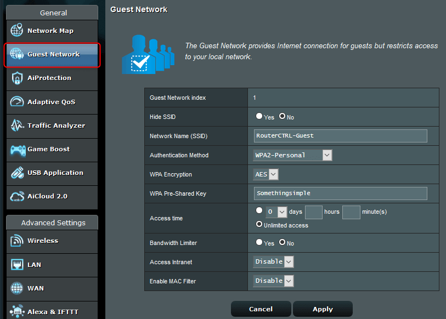Open access time days dropdown
The width and height of the screenshot is (446, 319).
[276, 212]
